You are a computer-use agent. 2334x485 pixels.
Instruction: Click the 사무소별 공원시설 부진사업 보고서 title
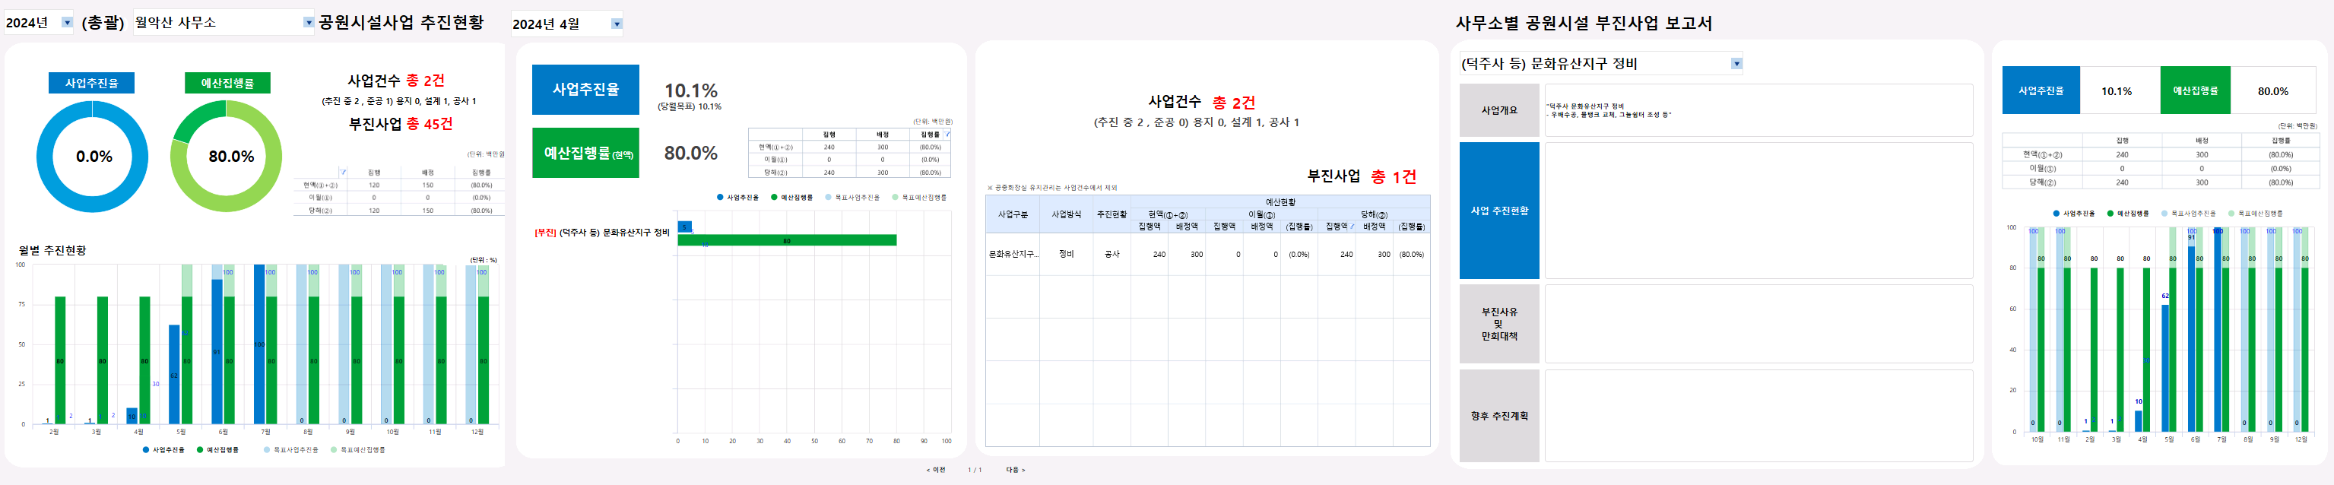coord(1584,24)
